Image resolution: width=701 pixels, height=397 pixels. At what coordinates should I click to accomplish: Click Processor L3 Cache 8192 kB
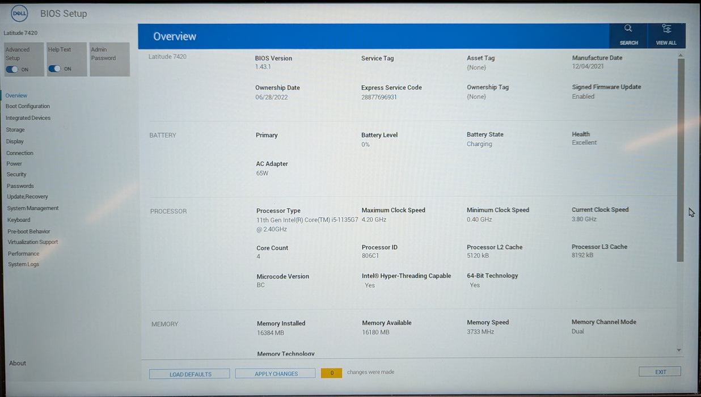coord(582,255)
